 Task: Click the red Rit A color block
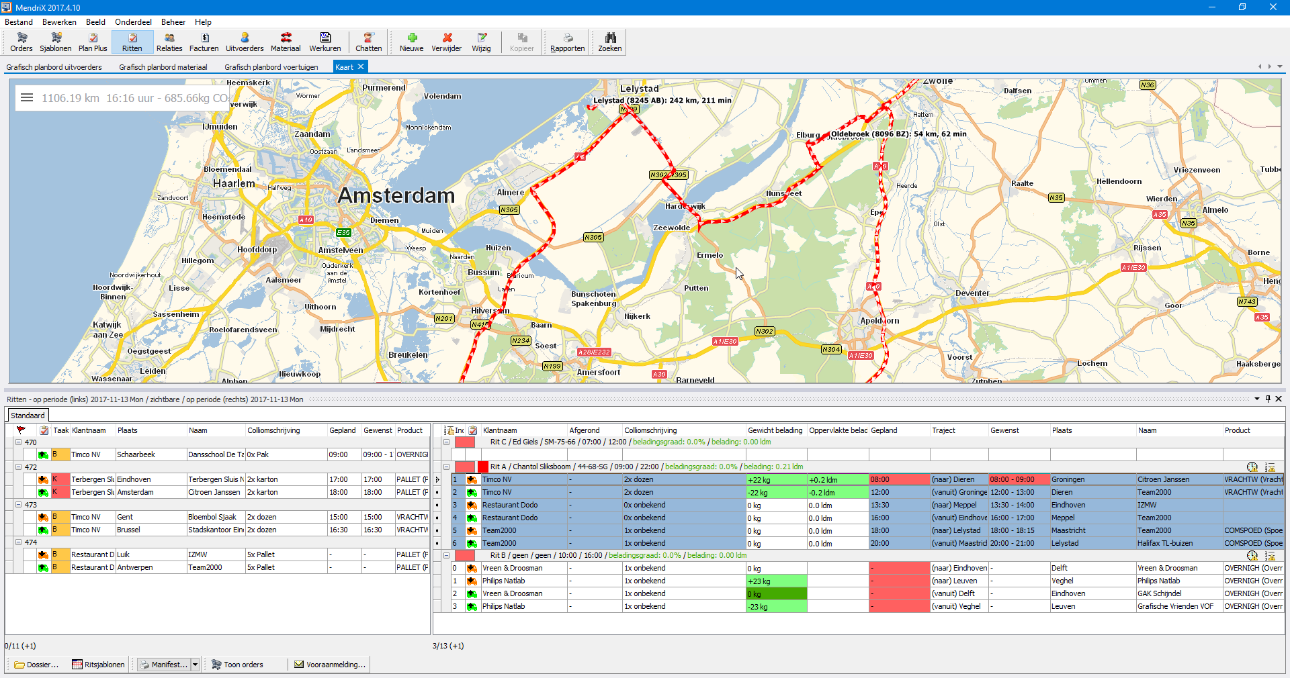coord(483,467)
